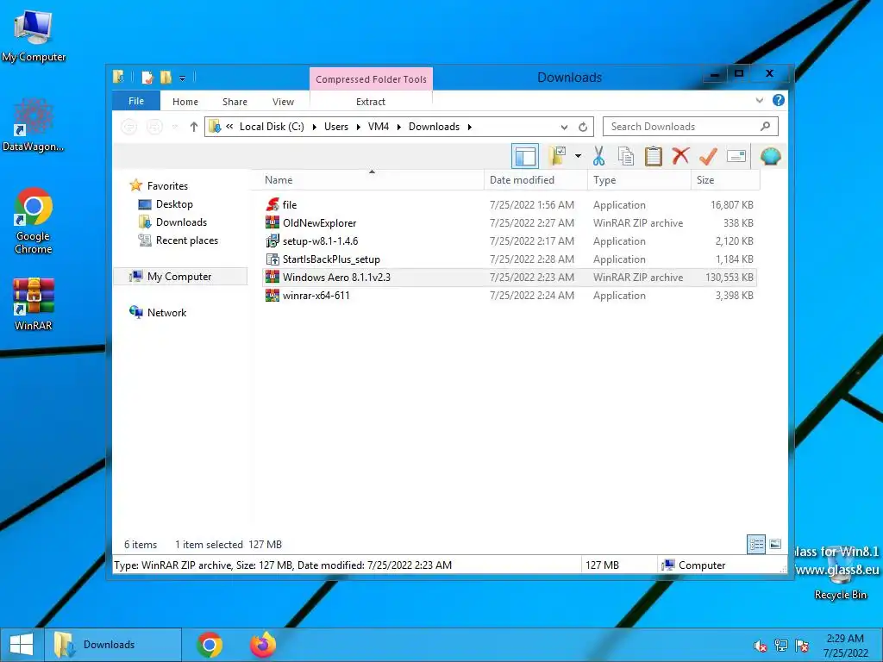883x662 pixels.
Task: Click the red X Delete icon
Action: pos(681,156)
